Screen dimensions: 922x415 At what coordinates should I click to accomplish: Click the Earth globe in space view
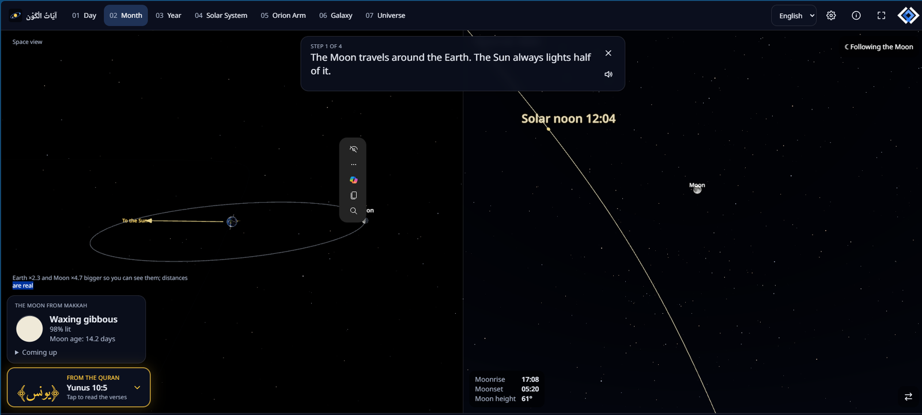232,221
